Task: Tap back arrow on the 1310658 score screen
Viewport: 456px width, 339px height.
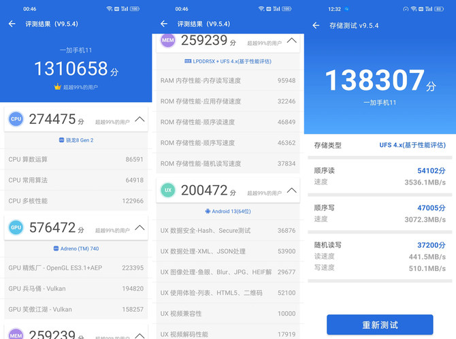Action: (x=12, y=24)
